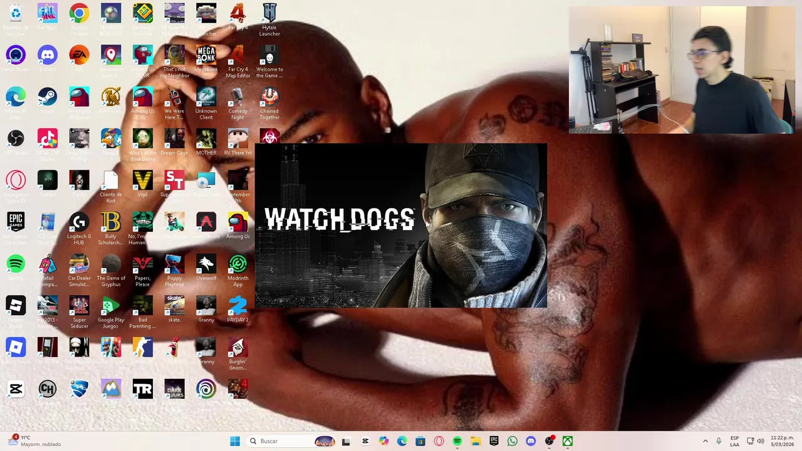
Task: Launch Rocket League from the desktop
Action: click(x=79, y=389)
